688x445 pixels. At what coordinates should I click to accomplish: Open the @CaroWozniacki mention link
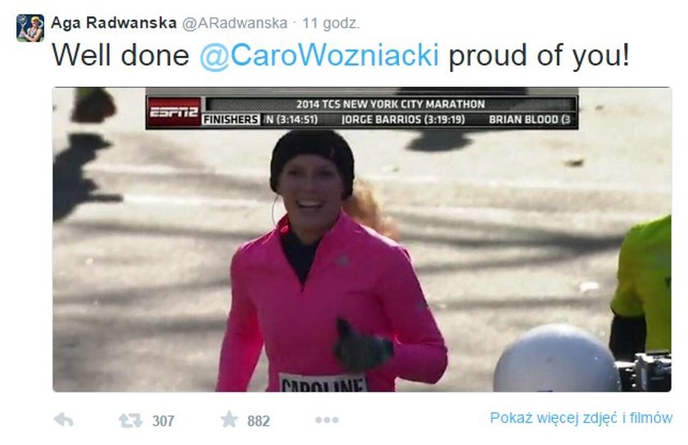coord(319,56)
